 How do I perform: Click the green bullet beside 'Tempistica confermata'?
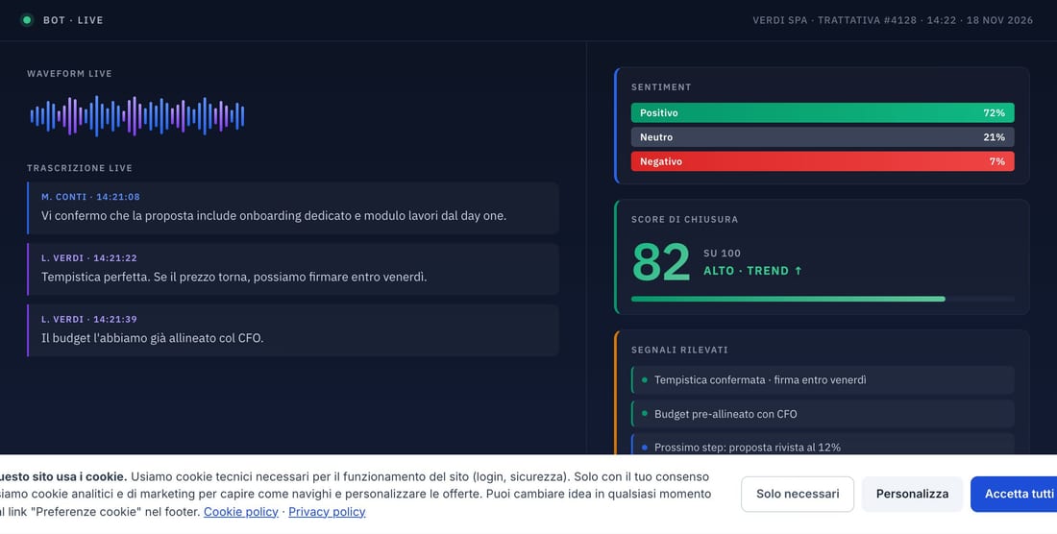point(645,379)
